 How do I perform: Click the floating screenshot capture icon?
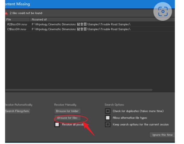point(163,11)
